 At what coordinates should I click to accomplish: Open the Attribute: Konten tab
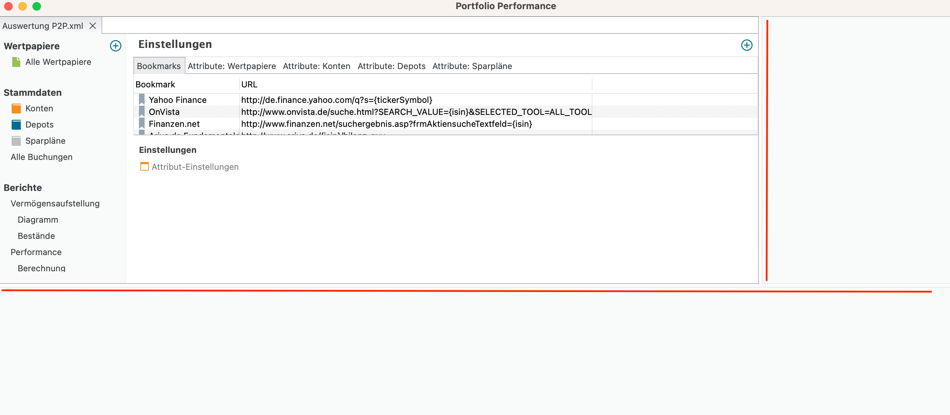point(316,66)
